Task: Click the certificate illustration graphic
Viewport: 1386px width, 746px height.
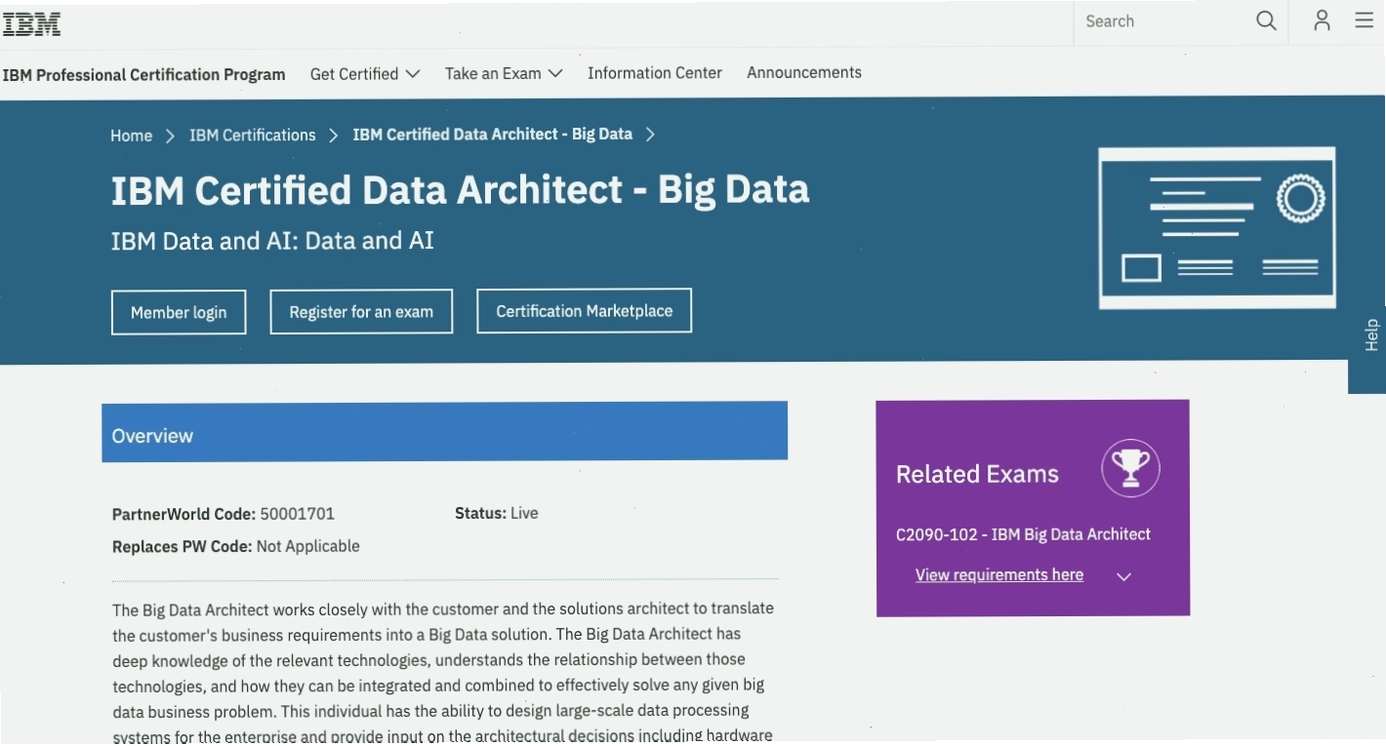Action: pyautogui.click(x=1217, y=228)
